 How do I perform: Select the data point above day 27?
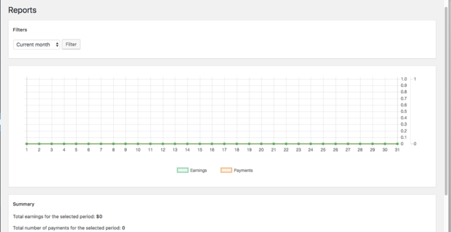click(x=348, y=144)
